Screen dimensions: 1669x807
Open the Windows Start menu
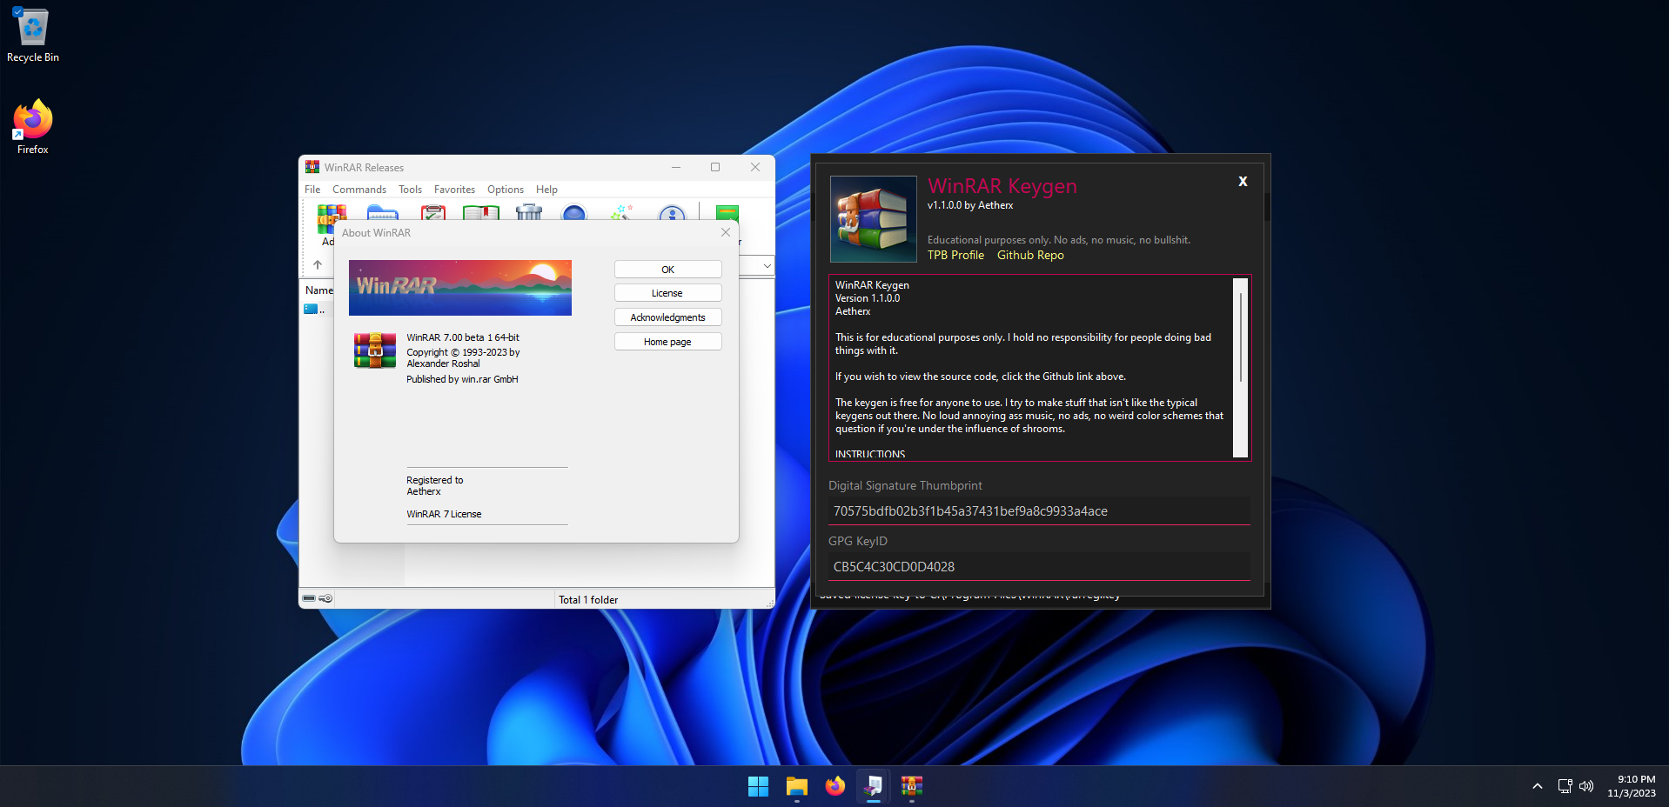759,786
